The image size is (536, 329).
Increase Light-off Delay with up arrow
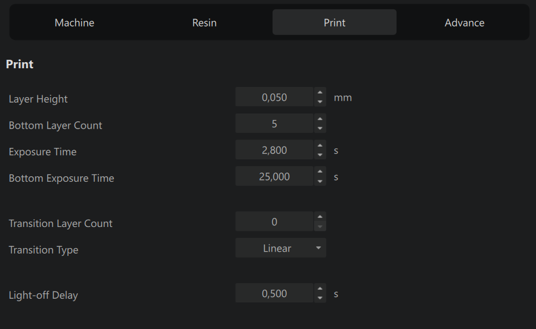coord(320,289)
